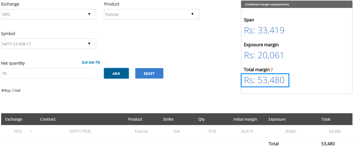
Task: Open the NIFTY17FEB contract link
Action: pos(80,131)
